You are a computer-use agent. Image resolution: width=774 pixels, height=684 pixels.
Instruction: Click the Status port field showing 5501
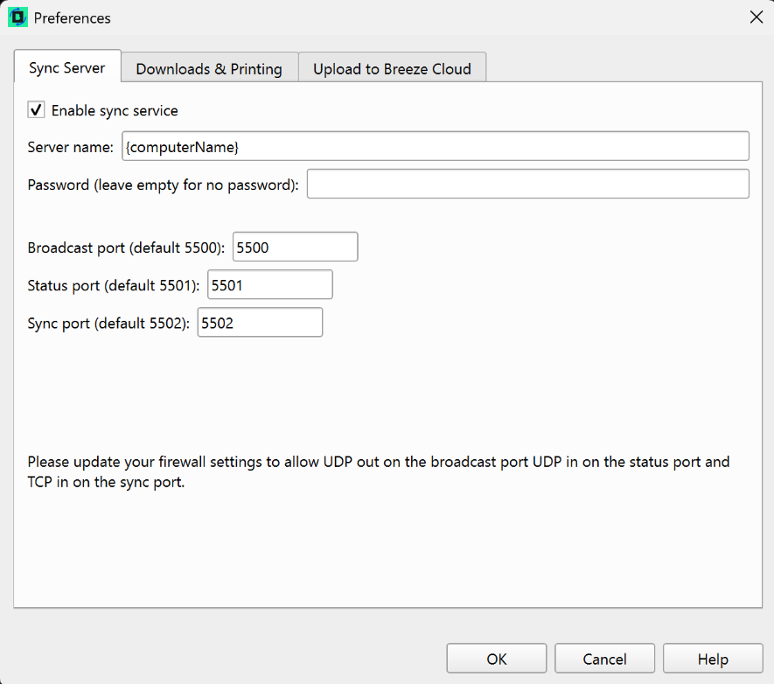(270, 284)
